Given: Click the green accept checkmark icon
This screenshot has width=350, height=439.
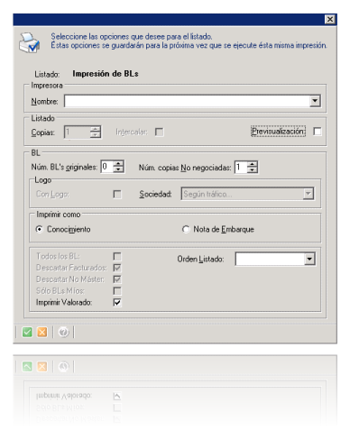Looking at the screenshot, I should pyautogui.click(x=27, y=332).
